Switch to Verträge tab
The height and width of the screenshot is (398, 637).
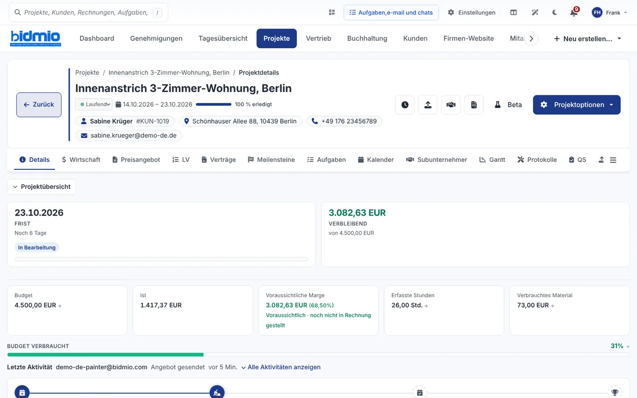(218, 160)
